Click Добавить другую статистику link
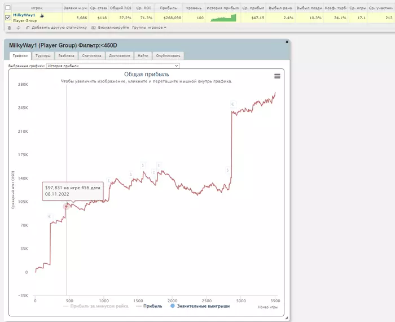Image resolution: width=395 pixels, height=322 pixels. pos(59,28)
